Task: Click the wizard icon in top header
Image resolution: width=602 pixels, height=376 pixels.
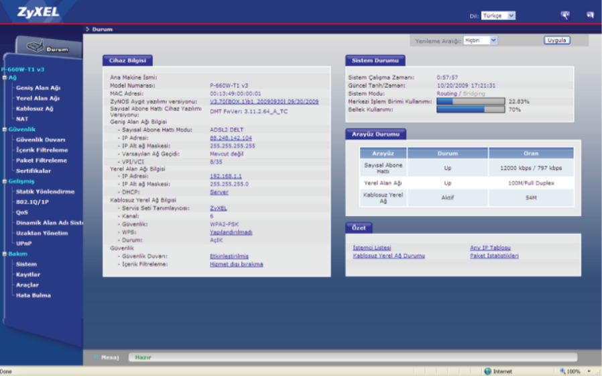Action: tap(564, 15)
